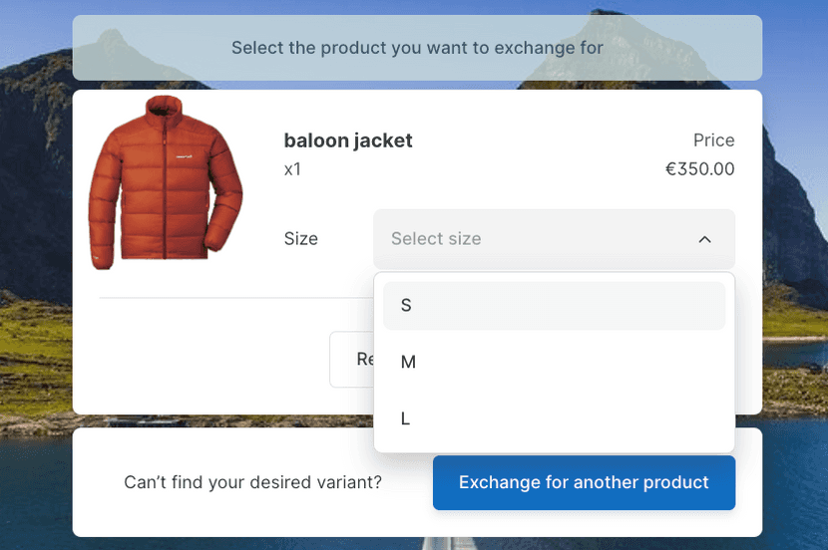Click the €350.00 price amount
The image size is (828, 550).
699,169
